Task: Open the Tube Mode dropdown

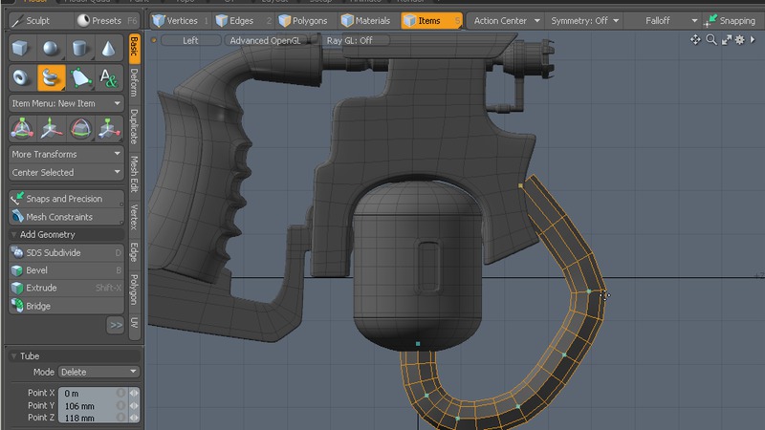Action: [x=98, y=372]
